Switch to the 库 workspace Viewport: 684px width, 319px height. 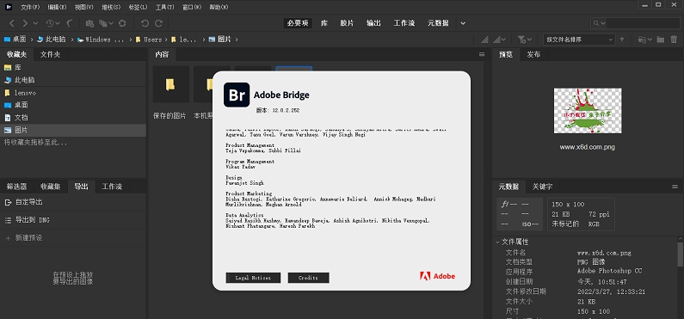(x=324, y=23)
